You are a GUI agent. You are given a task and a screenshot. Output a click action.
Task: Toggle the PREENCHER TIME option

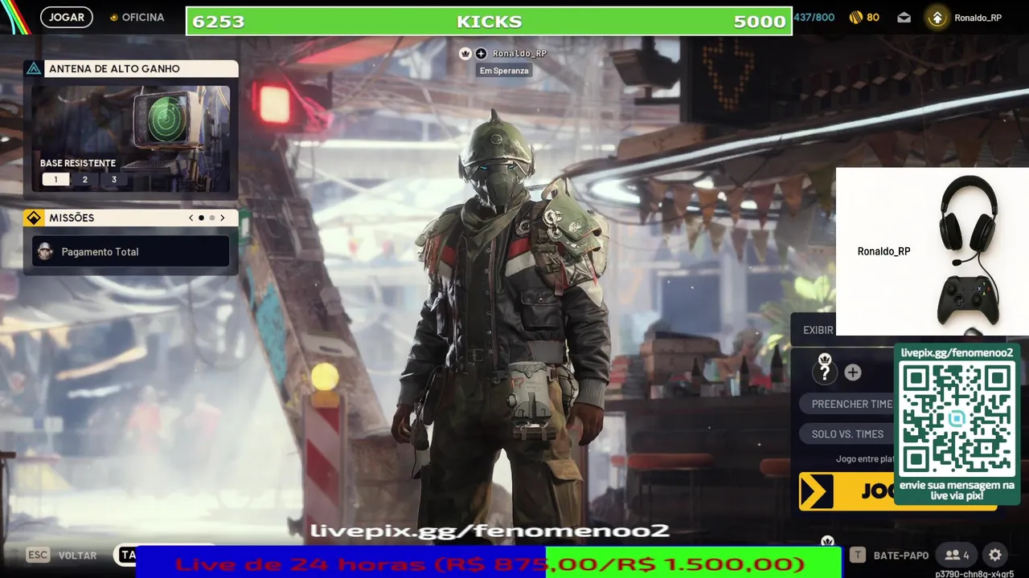[x=847, y=404]
